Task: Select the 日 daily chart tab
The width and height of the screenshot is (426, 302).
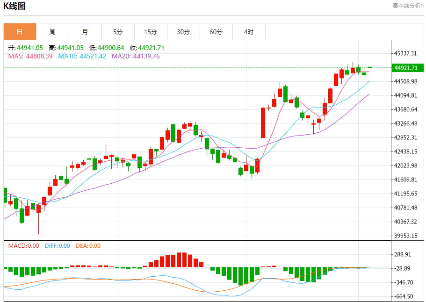Action: 20,32
